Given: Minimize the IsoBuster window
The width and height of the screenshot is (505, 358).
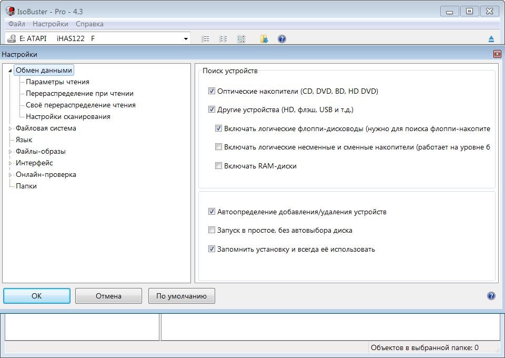Looking at the screenshot, I should tap(449, 12).
